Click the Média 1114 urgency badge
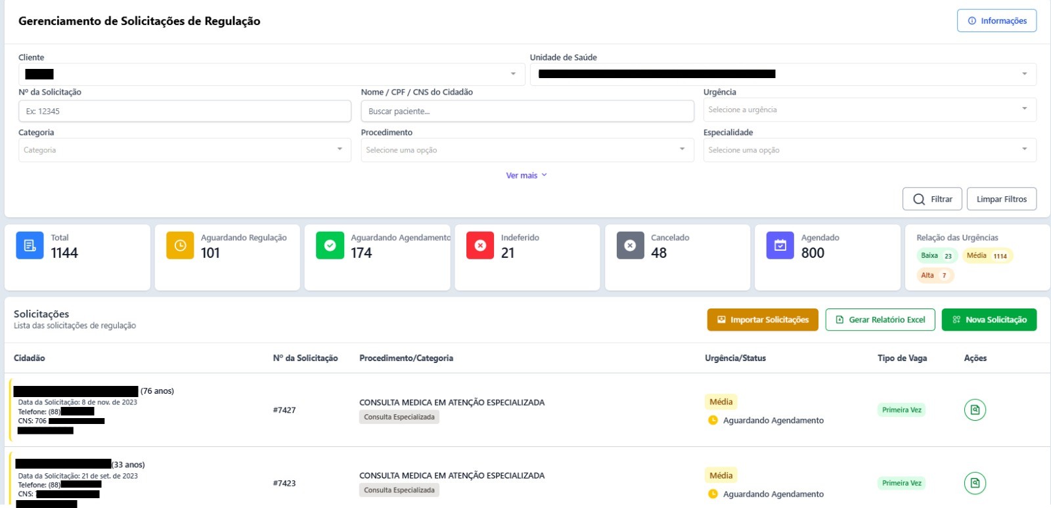The height and width of the screenshot is (508, 1051). point(988,256)
